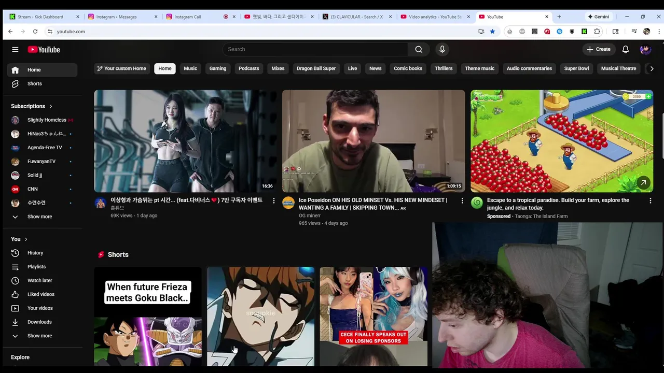Viewport: 664px width, 373px height.
Task: Open the Ice Poseidon video thumbnail
Action: click(x=374, y=141)
